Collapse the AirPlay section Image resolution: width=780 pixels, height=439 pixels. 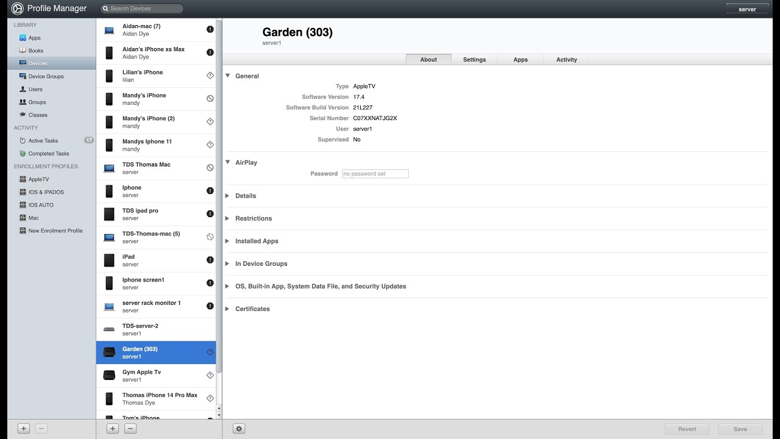tap(228, 163)
